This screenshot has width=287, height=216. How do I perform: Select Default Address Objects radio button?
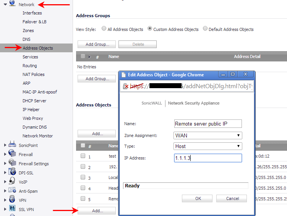click(205, 29)
